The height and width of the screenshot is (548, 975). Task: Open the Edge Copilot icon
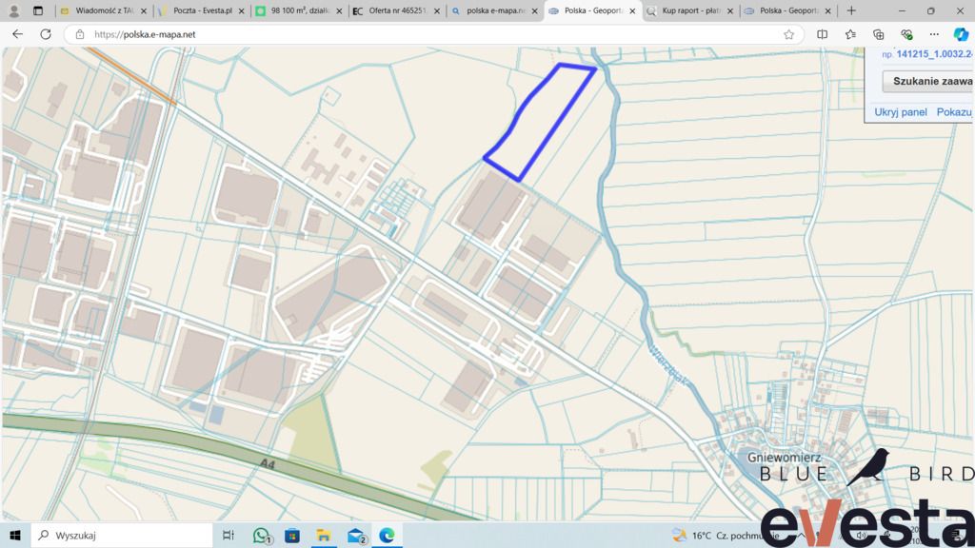[961, 34]
